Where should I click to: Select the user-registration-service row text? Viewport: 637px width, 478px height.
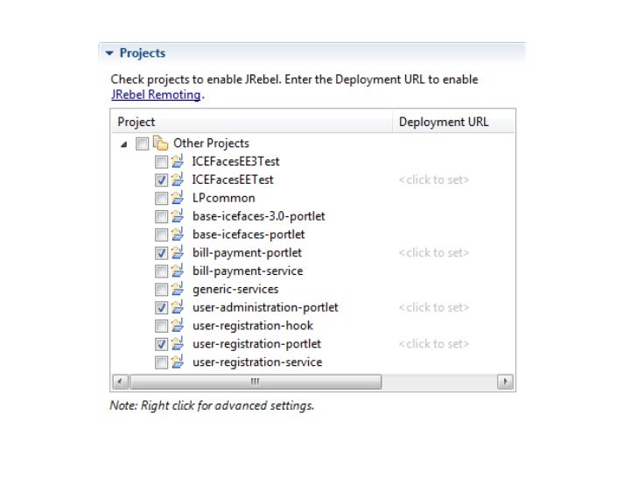[x=257, y=362]
